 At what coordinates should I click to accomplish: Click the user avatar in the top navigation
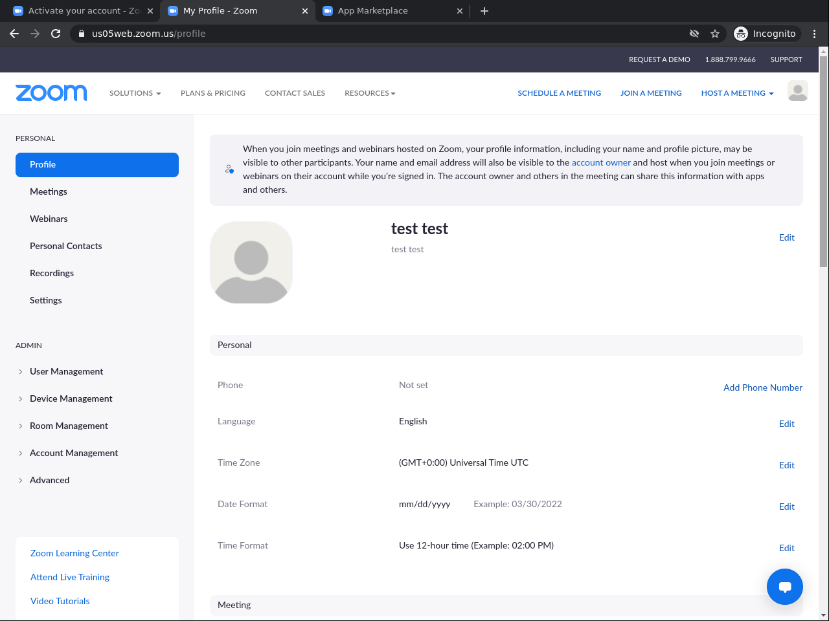797,91
